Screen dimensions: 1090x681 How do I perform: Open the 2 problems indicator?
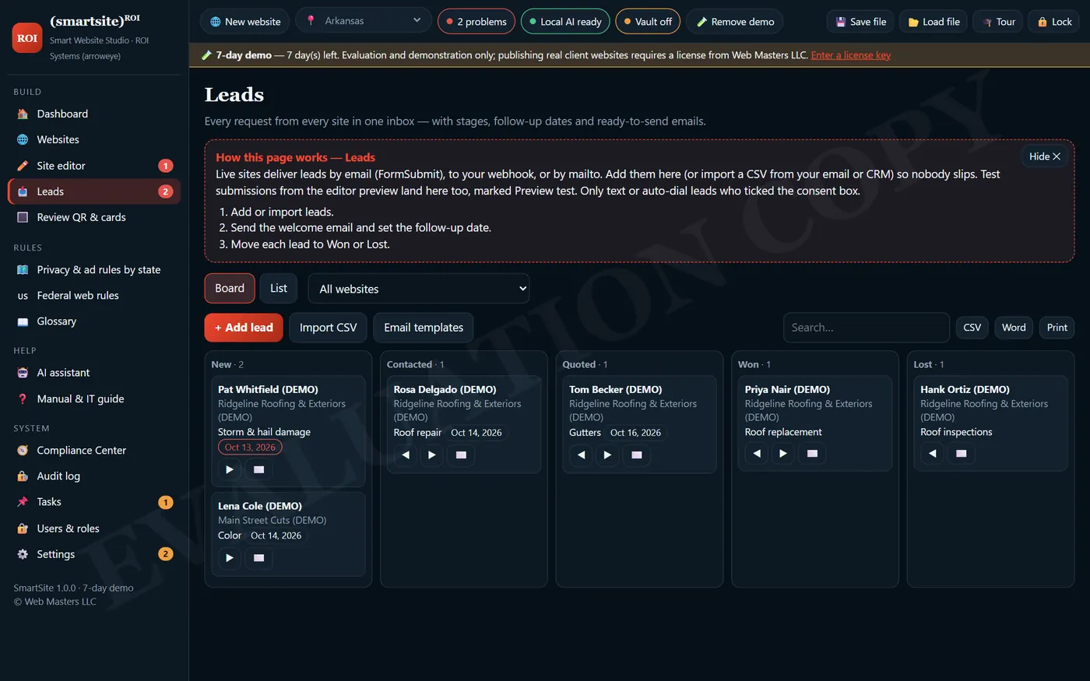(x=476, y=21)
